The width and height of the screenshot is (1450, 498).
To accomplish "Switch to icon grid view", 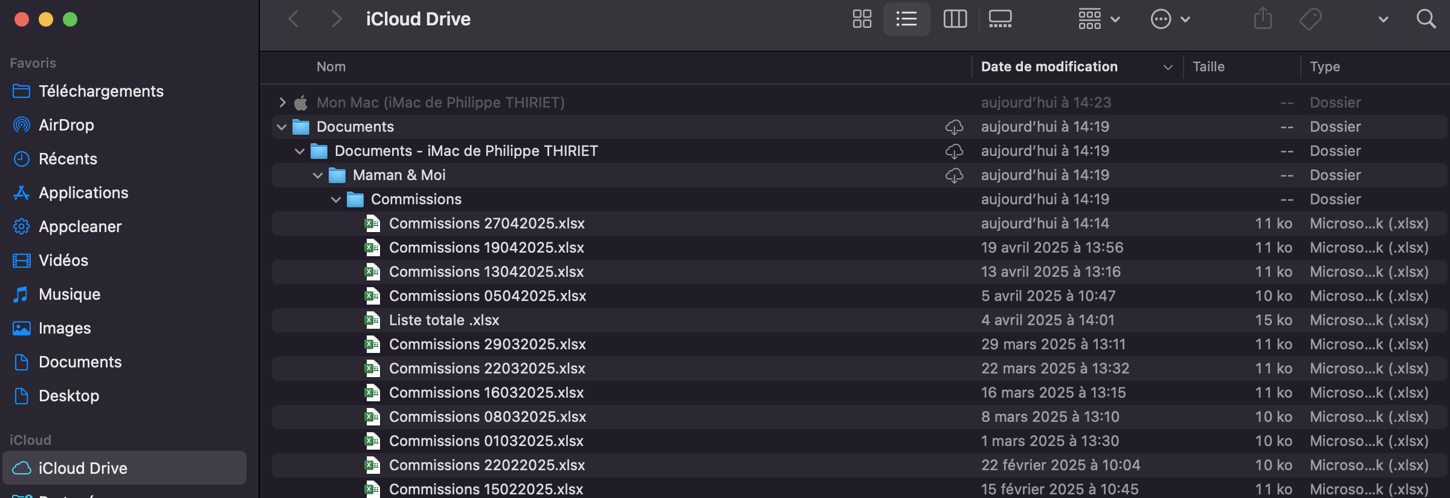I will pyautogui.click(x=862, y=19).
